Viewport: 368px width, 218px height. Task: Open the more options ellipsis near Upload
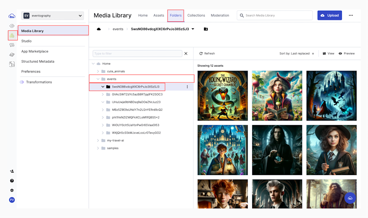click(x=351, y=15)
